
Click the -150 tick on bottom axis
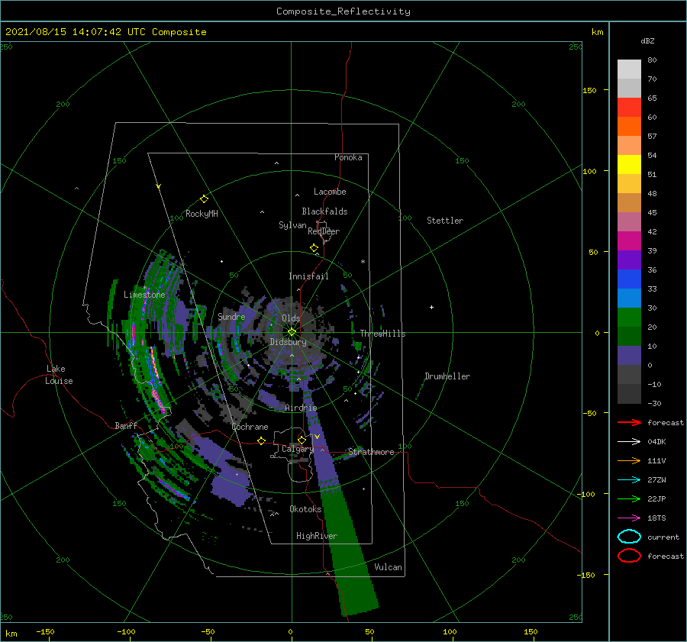pyautogui.click(x=45, y=632)
